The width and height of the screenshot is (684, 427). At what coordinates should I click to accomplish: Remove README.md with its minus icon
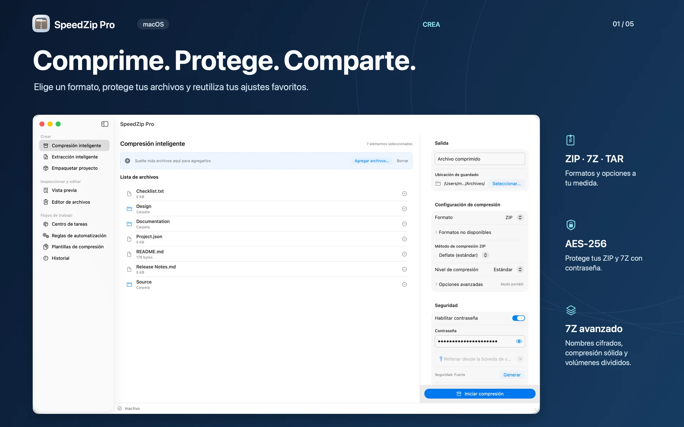404,254
